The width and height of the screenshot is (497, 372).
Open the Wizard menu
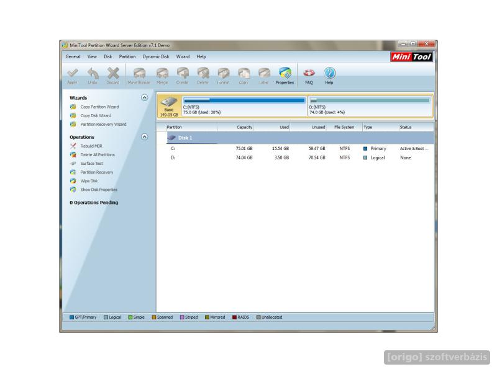pos(183,56)
